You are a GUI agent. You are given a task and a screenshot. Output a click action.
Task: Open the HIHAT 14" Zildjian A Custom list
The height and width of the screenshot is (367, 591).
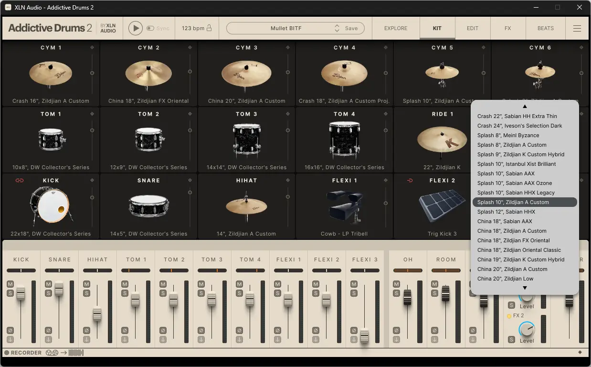pos(246,234)
